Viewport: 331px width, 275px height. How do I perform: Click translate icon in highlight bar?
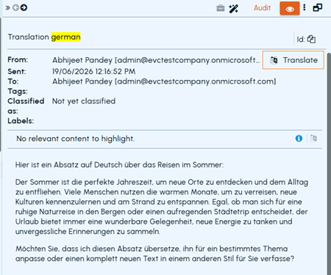(313, 139)
